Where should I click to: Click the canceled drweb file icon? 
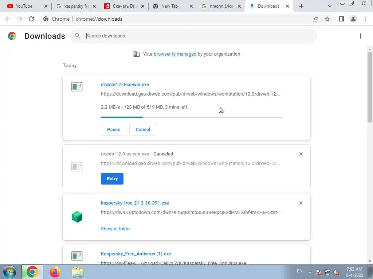point(77,166)
